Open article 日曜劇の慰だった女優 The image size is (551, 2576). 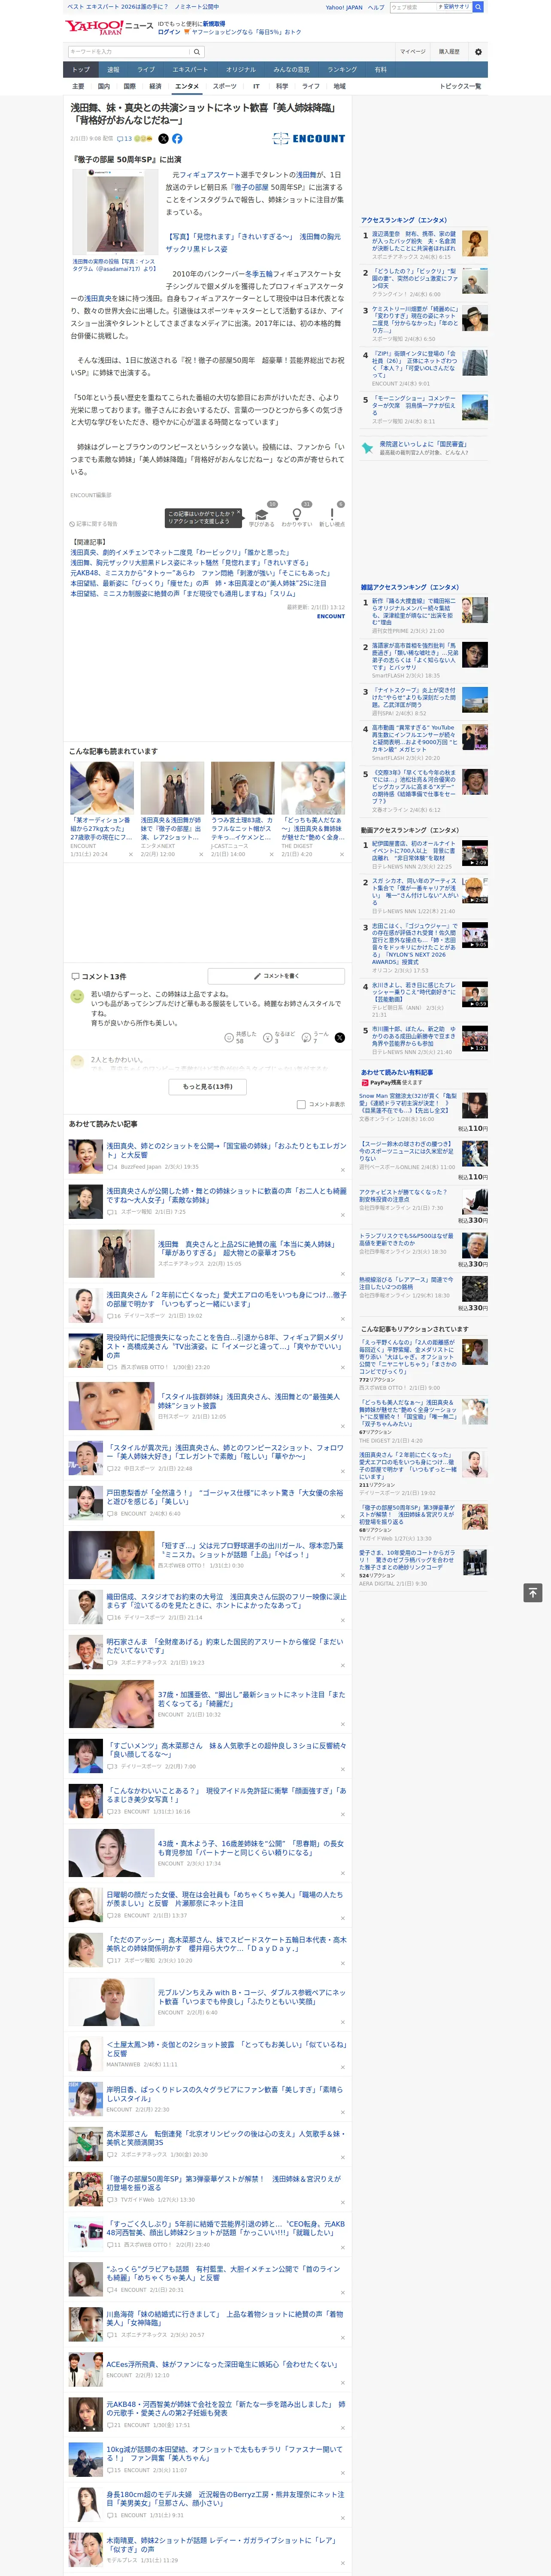point(224,1898)
